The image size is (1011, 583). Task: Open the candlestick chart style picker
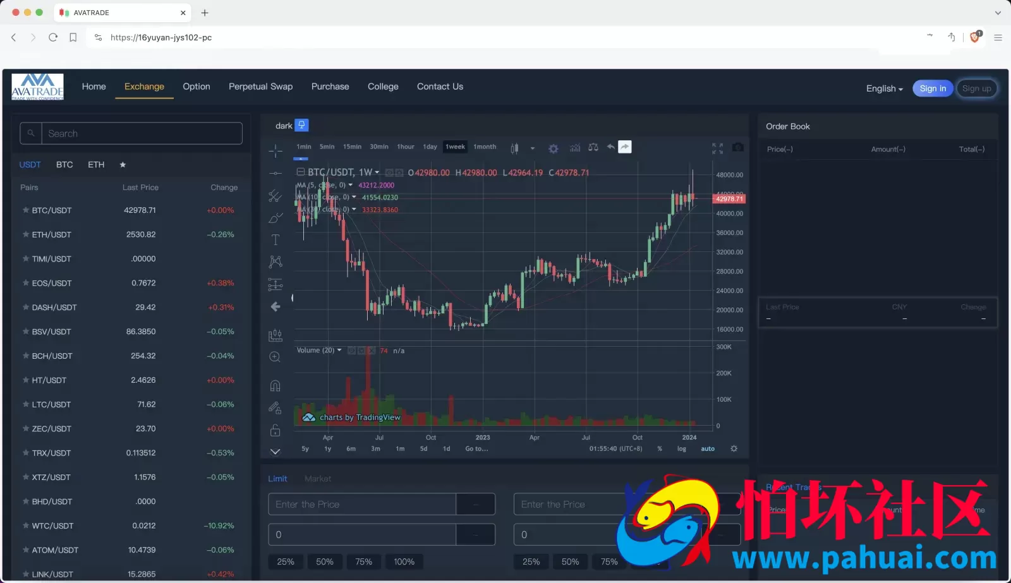coord(514,148)
